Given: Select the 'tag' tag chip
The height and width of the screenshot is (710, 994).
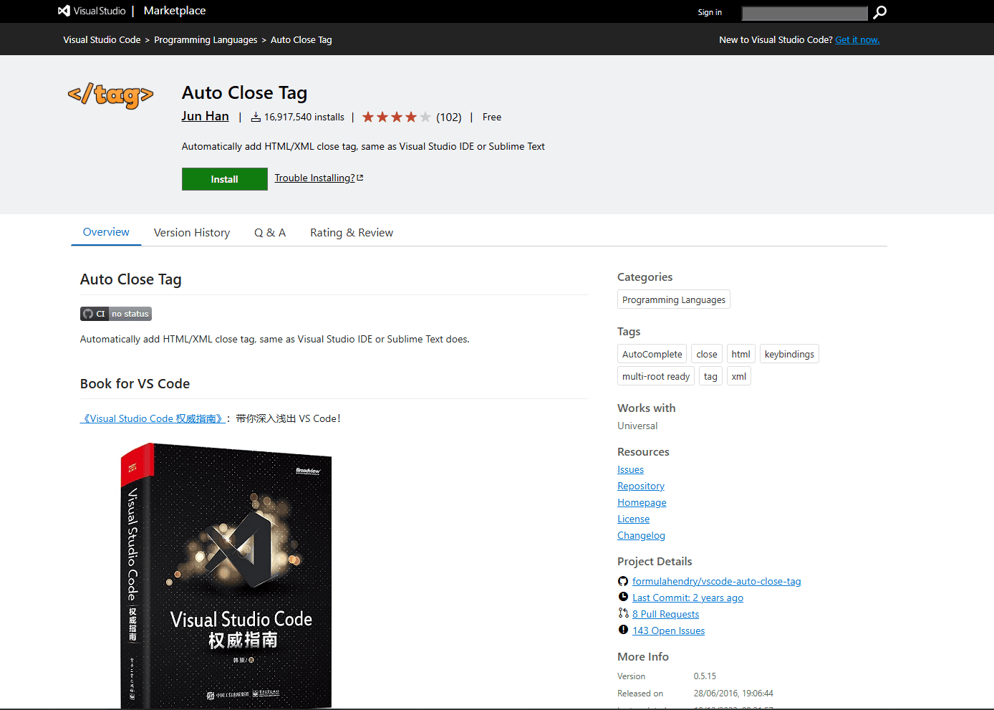Looking at the screenshot, I should 710,376.
